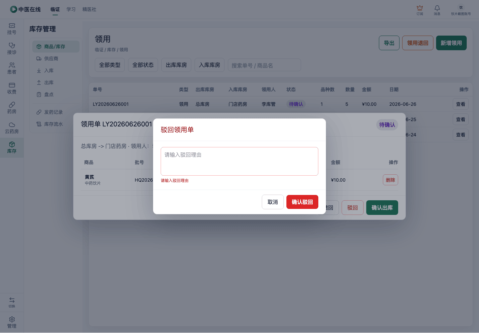Open the 全部类型 filter dropdown

point(110,65)
